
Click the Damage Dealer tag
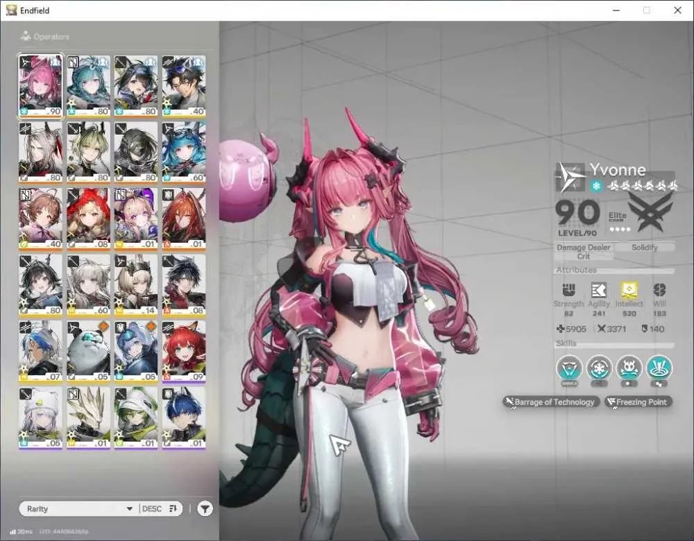pos(584,248)
